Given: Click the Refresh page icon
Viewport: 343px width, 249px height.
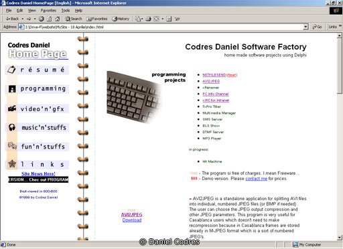Looking at the screenshot, I should pos(49,19).
